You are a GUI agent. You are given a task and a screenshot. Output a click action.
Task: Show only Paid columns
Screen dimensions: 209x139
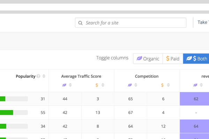point(172,58)
